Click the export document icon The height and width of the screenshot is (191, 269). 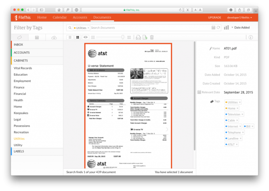point(145,37)
